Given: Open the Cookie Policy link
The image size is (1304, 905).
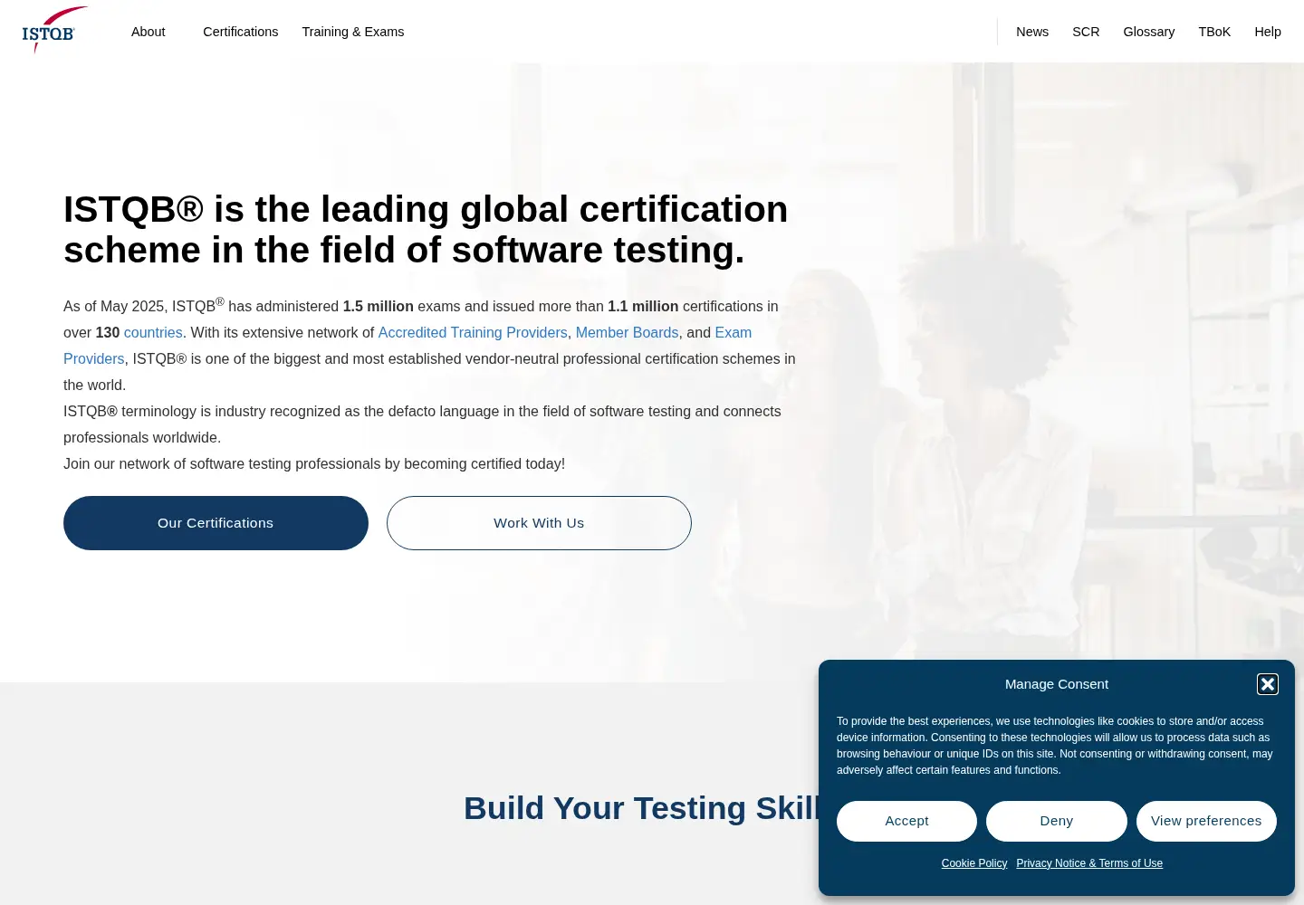Looking at the screenshot, I should [x=974, y=863].
